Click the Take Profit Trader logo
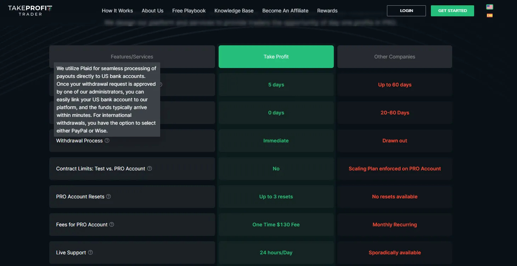The image size is (517, 266). (x=30, y=11)
